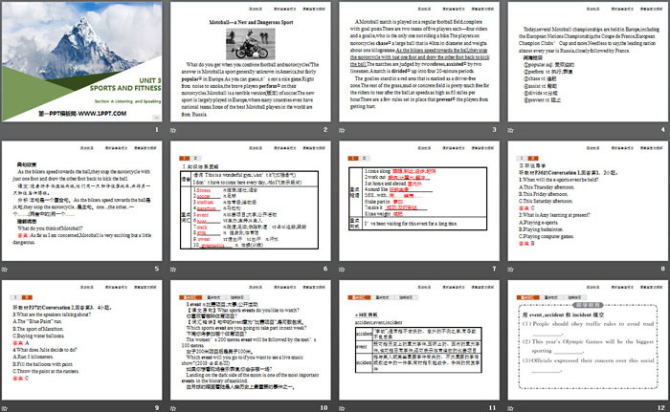Click the animation star icon under slide 7
The height and width of the screenshot is (412, 670).
point(342,269)
